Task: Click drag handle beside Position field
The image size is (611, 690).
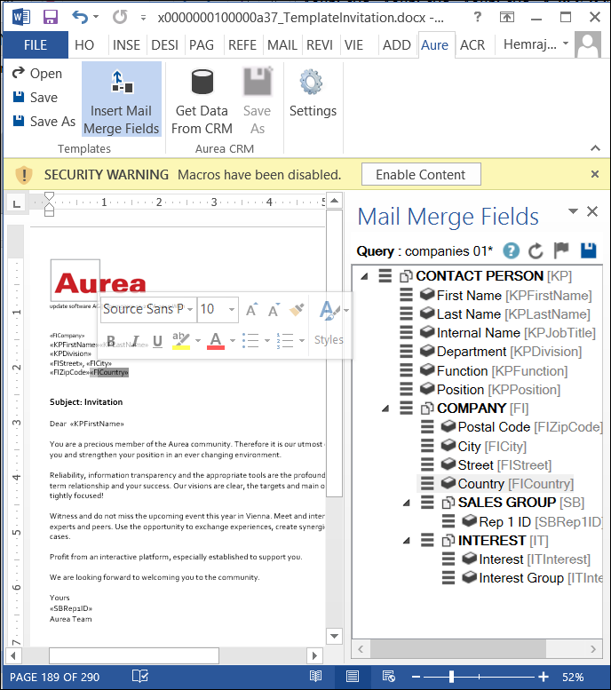Action: [x=406, y=389]
